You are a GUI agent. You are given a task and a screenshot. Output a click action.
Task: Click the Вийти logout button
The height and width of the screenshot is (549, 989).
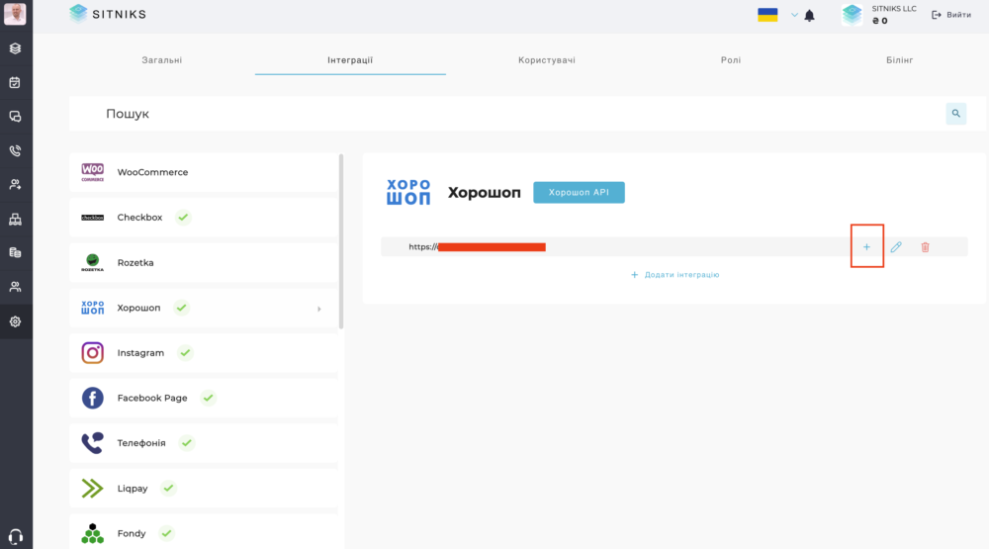[x=951, y=15]
